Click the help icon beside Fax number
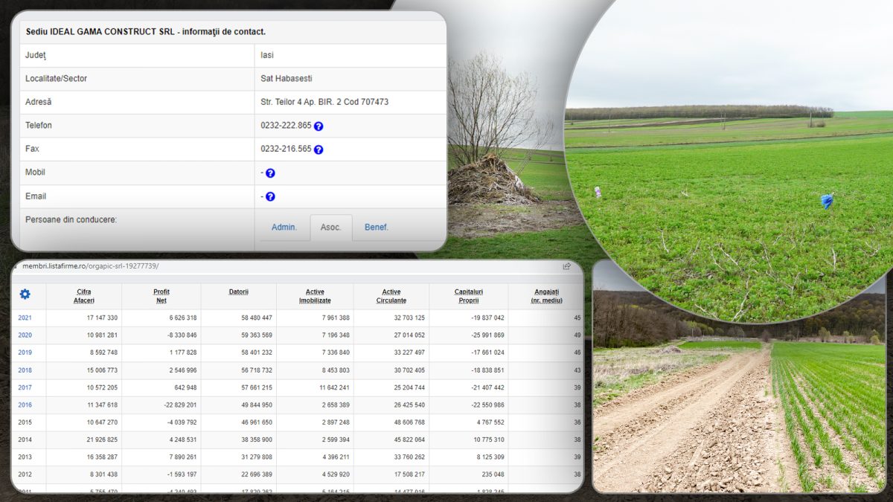The width and height of the screenshot is (893, 502). [319, 149]
